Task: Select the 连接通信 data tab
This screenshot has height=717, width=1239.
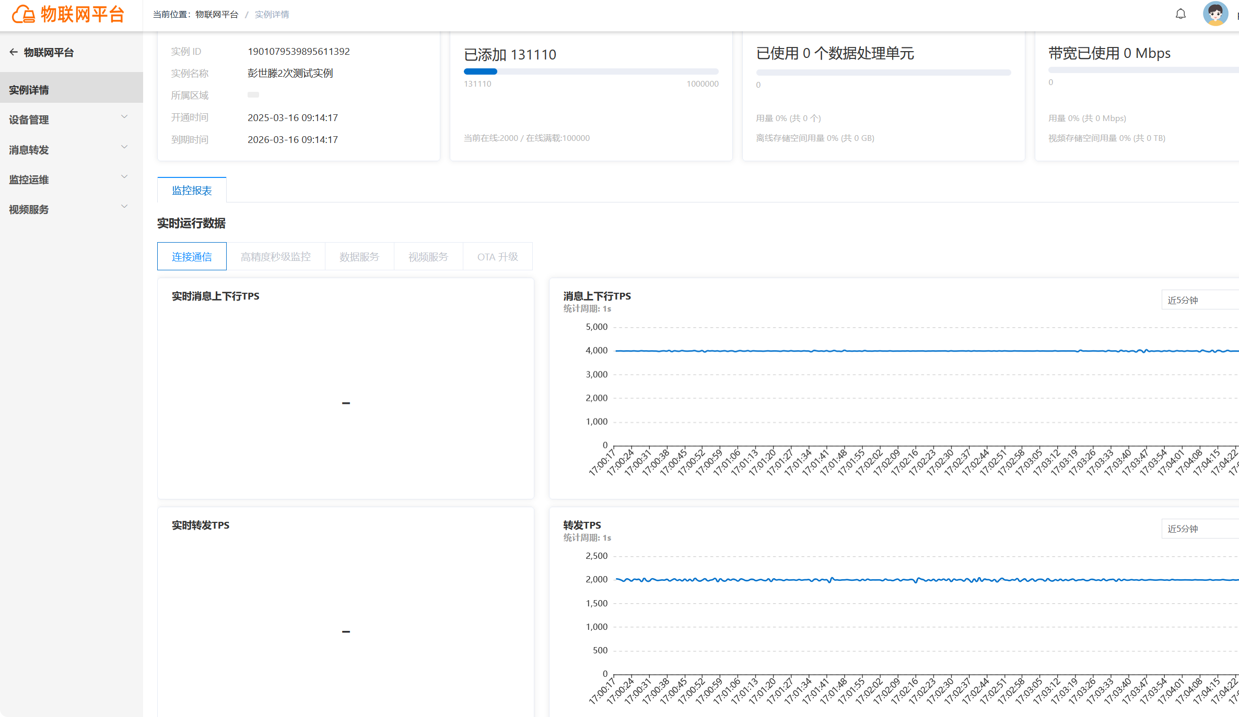Action: coord(192,256)
